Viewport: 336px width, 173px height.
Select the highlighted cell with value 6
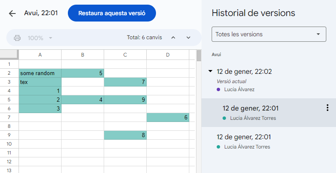(x=168, y=117)
